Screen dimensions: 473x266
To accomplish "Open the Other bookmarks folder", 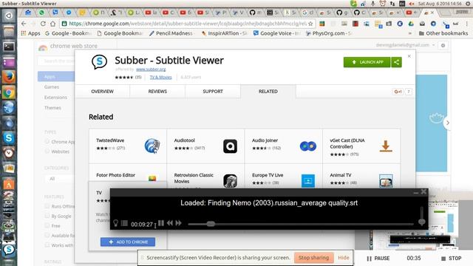I will (443, 33).
